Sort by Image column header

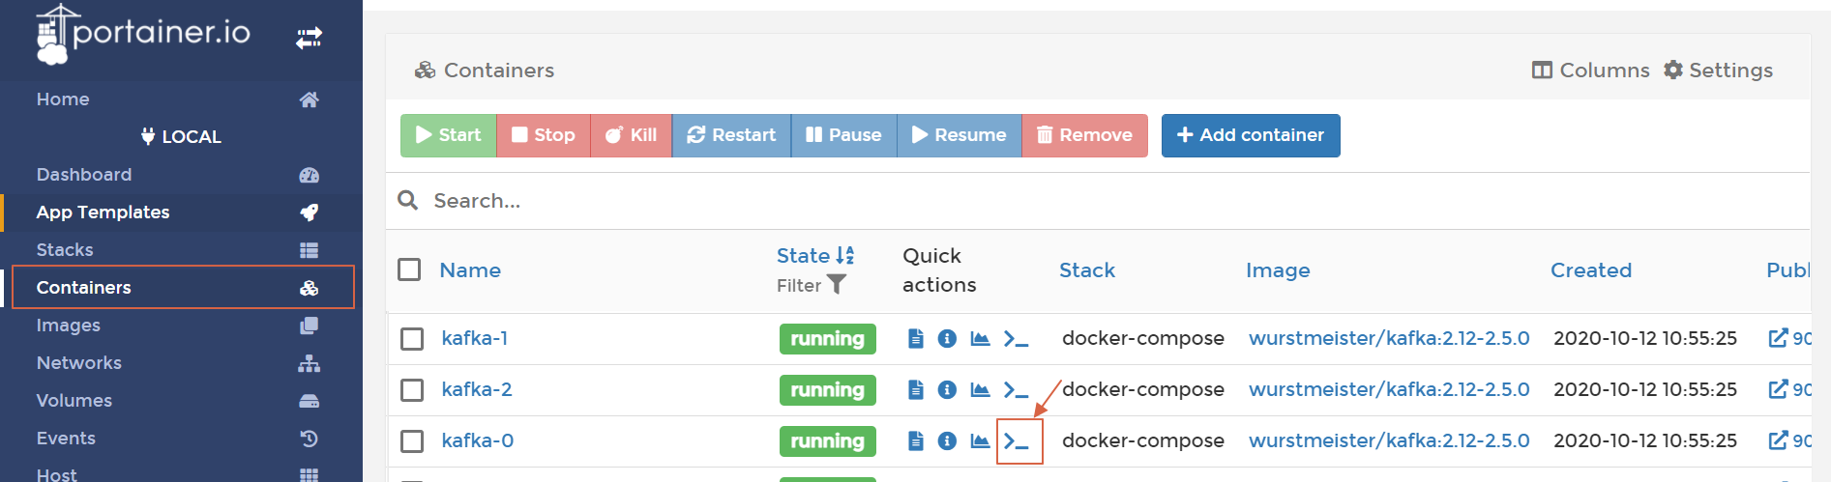click(x=1278, y=270)
